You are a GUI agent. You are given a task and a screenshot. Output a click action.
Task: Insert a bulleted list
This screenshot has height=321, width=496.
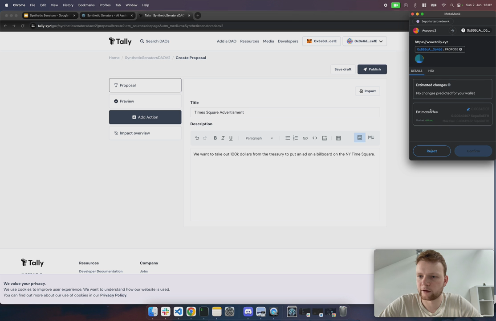(288, 138)
